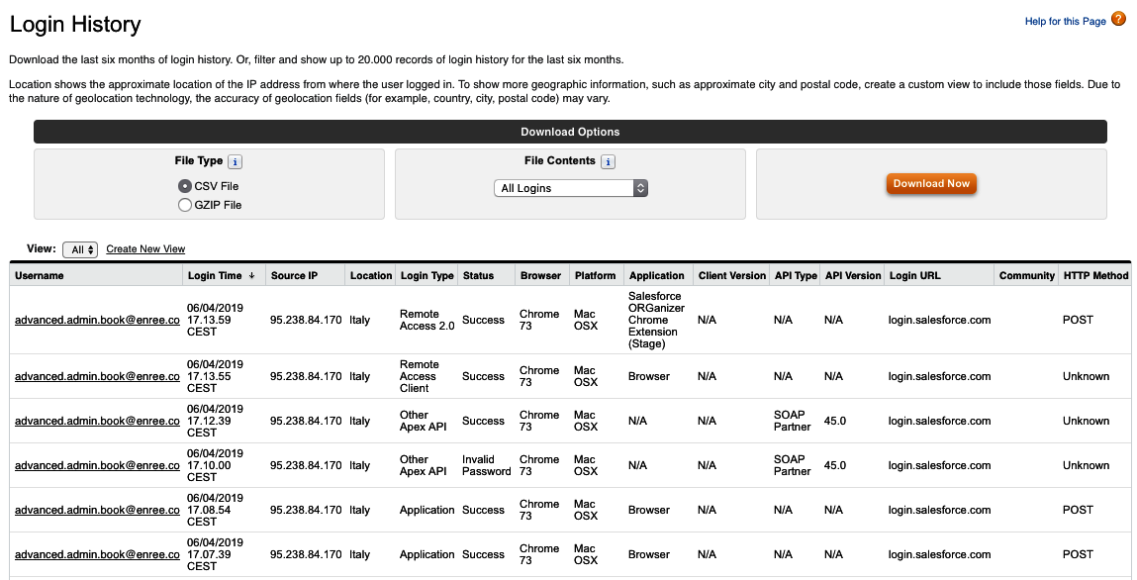Open username link for 17.13.59 login
This screenshot has width=1137, height=580.
(97, 320)
